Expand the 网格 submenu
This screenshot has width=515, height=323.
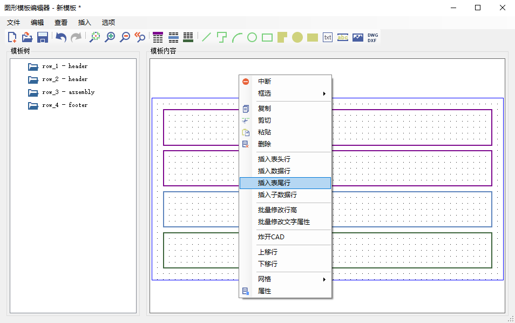(285, 279)
